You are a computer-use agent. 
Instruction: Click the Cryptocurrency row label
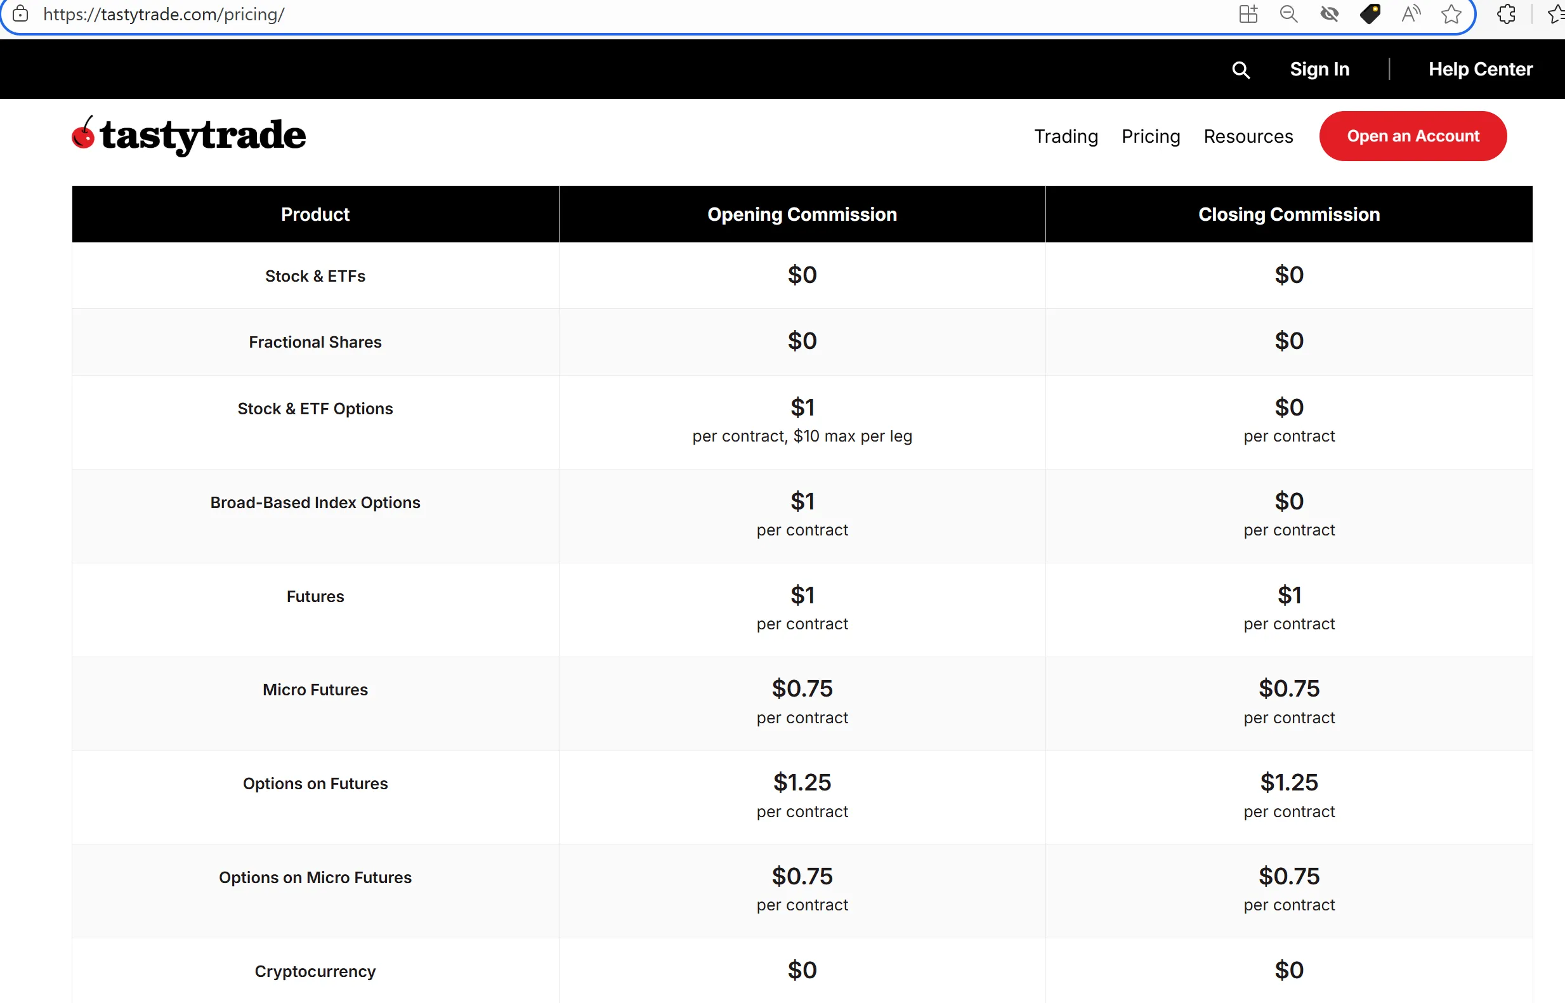[315, 971]
